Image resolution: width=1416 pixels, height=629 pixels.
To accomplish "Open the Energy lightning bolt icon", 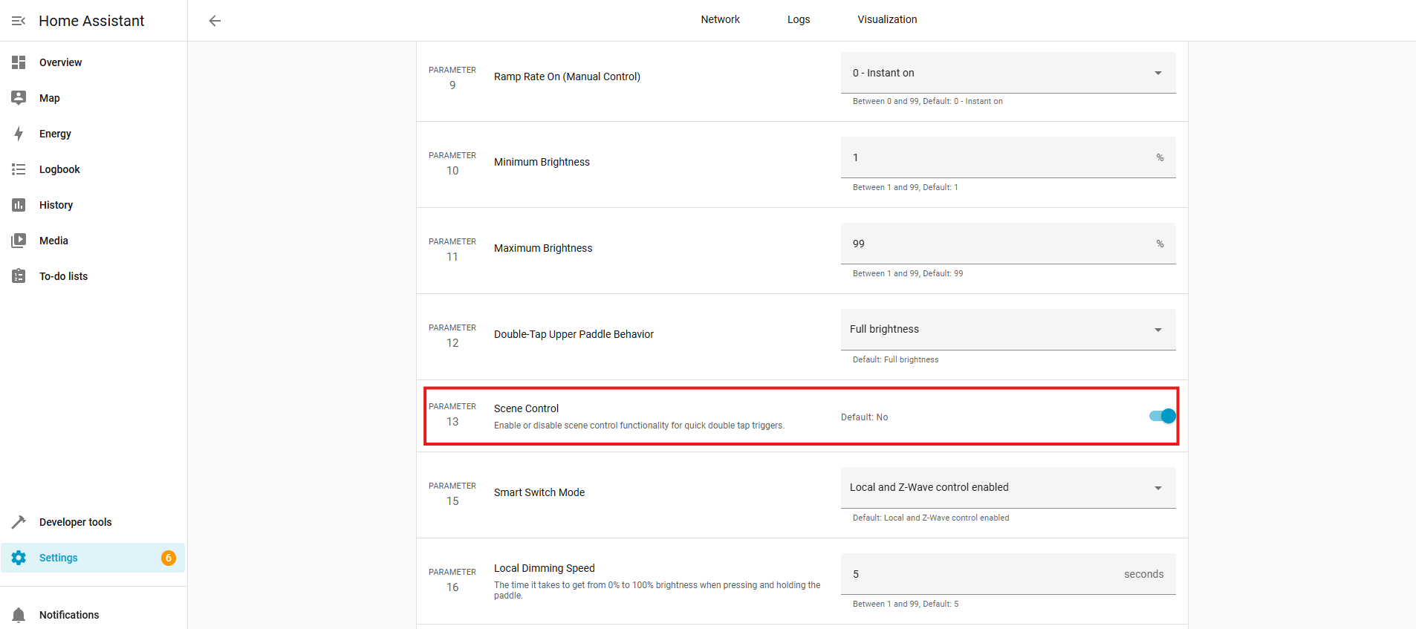I will (x=19, y=134).
